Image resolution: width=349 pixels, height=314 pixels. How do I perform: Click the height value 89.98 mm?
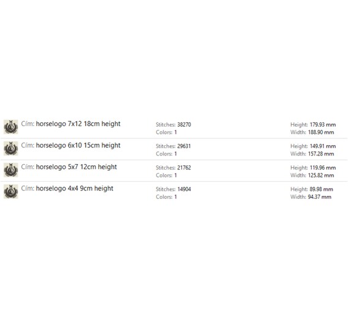(321, 189)
